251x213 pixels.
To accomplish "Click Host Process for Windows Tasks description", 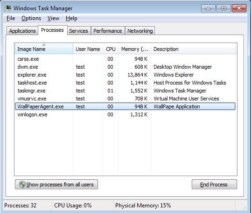I will point(190,83).
